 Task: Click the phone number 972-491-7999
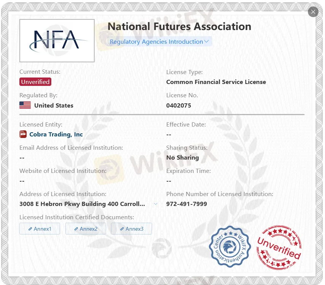coord(186,204)
